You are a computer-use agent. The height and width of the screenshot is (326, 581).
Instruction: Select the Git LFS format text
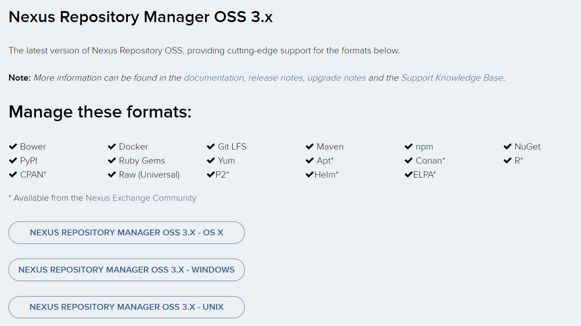click(x=232, y=147)
